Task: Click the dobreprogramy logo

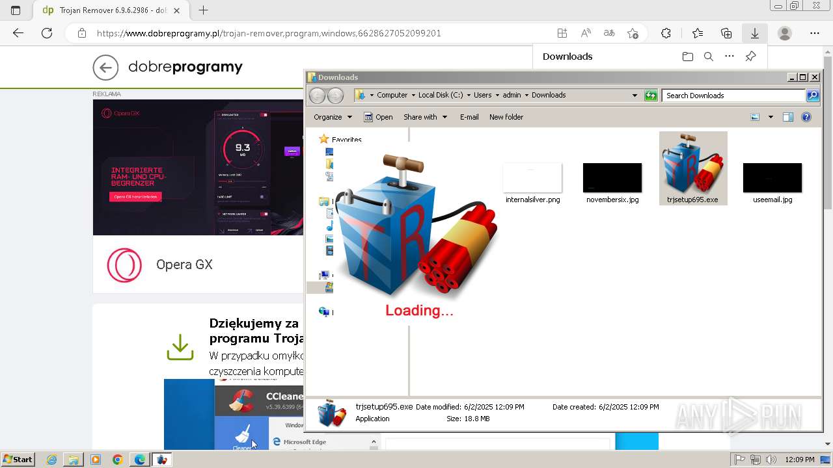Action: point(185,67)
